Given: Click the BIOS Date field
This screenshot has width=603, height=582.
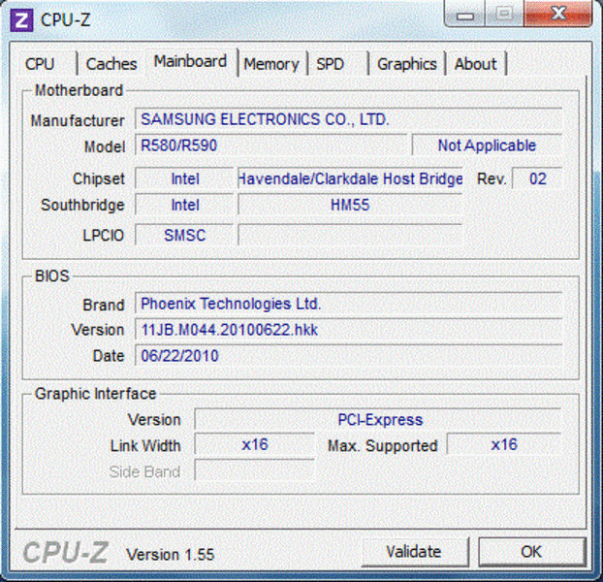Looking at the screenshot, I should coord(347,356).
